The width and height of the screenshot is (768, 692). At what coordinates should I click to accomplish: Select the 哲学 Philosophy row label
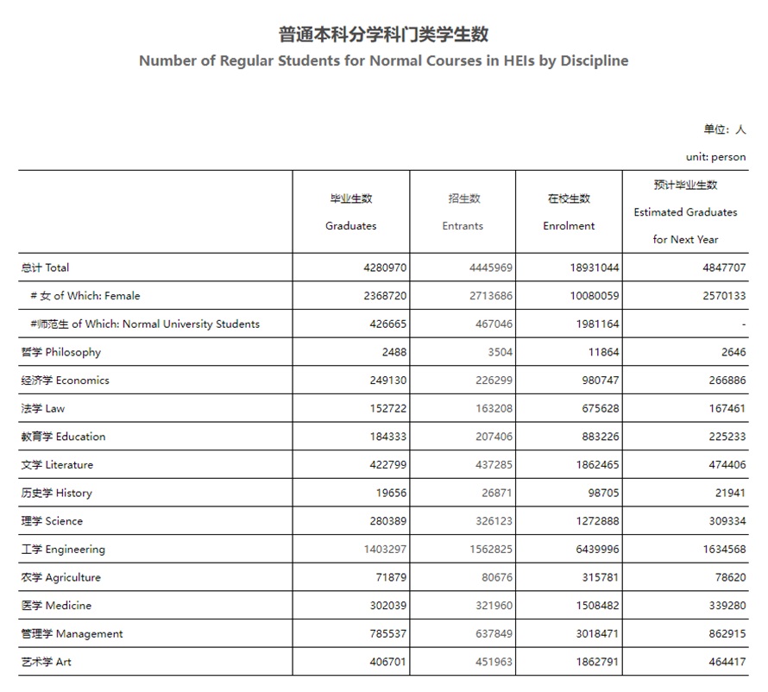tap(60, 353)
